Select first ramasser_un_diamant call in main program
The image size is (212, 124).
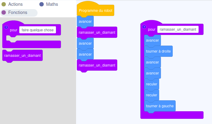tap(97, 33)
